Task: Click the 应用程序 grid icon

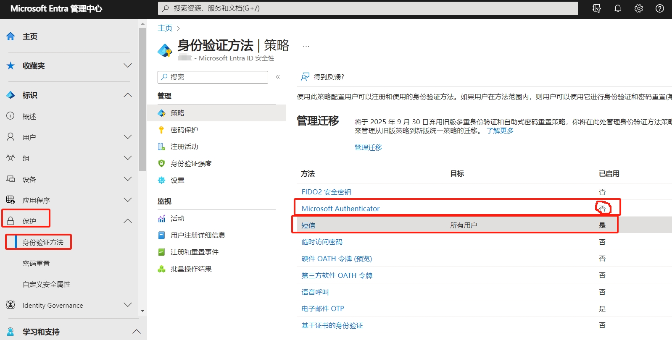Action: click(11, 200)
